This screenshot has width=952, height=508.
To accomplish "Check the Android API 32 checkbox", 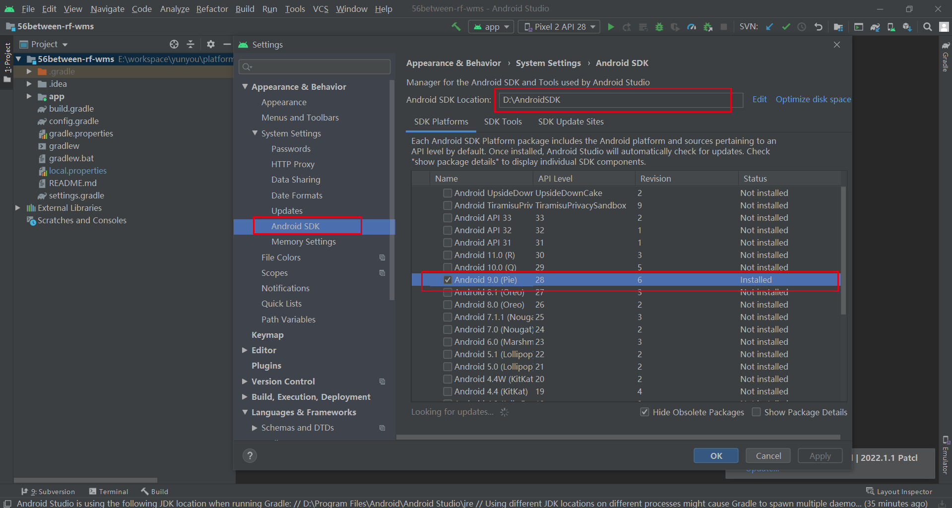I will click(x=447, y=230).
